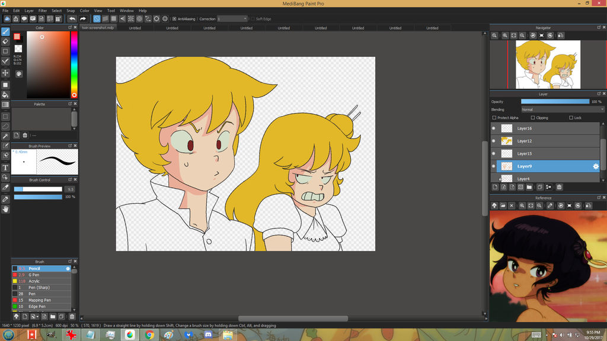
Task: Enable concentric circle snap guide
Action: pyautogui.click(x=139, y=18)
